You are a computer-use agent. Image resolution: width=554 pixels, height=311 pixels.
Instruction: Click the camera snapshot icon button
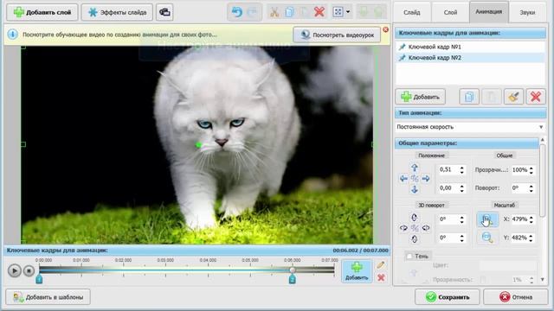pyautogui.click(x=164, y=12)
